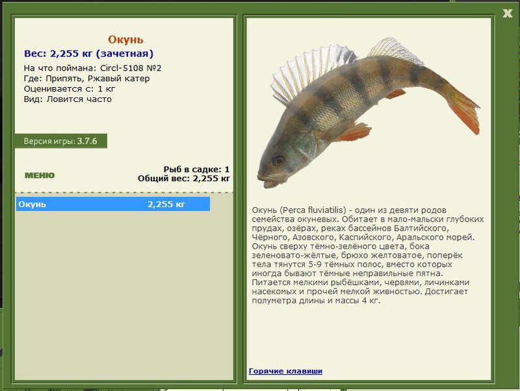Screen dimensions: 520x391
Task: Open the Горячие клавиши link
Action: click(x=285, y=371)
